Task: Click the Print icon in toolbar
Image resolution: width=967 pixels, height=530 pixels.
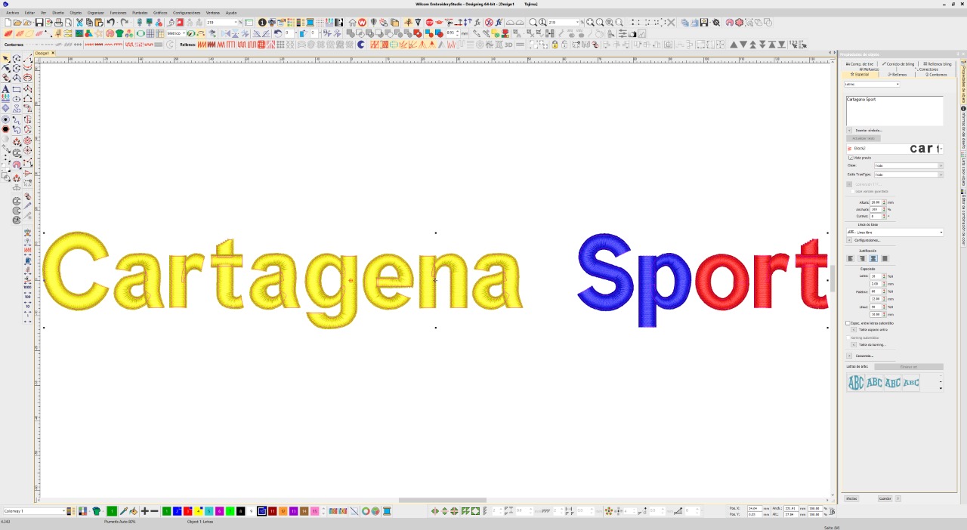Action: (58, 23)
